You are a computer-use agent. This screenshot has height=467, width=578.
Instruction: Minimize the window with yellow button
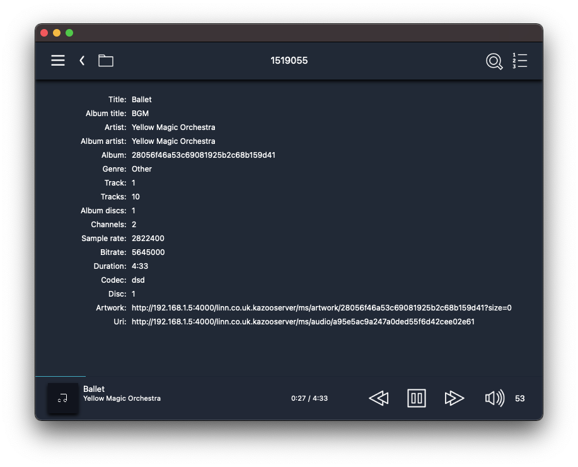[x=57, y=33]
